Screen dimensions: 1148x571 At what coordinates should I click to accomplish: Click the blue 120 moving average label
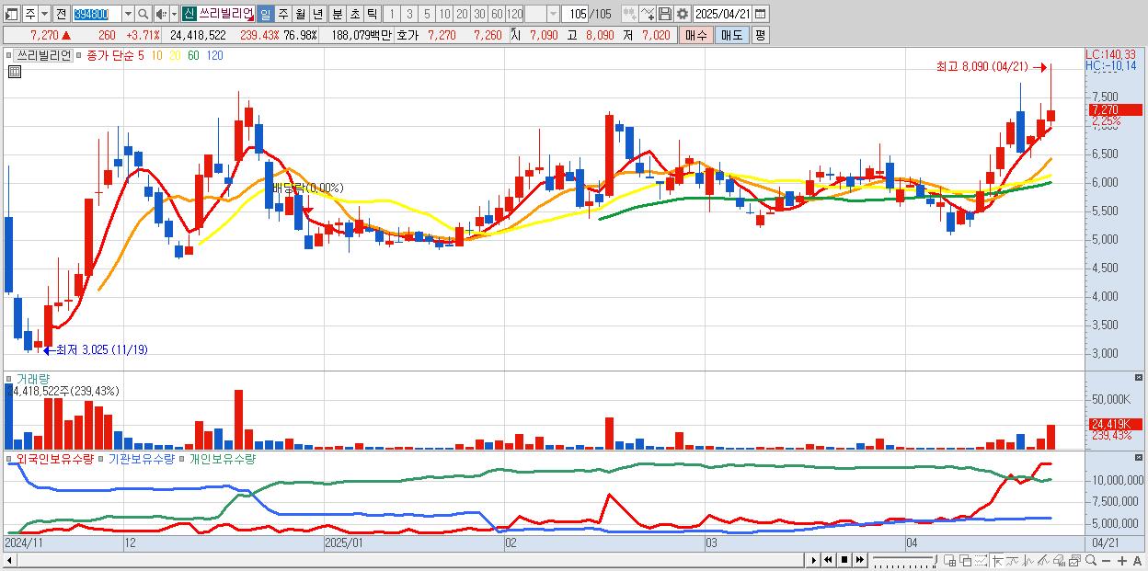point(214,55)
